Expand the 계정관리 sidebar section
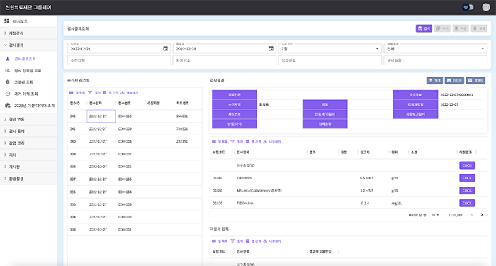 click(x=28, y=33)
